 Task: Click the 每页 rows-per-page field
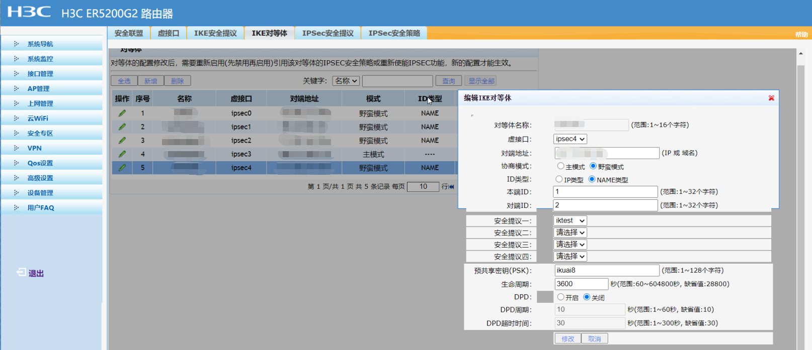[423, 187]
